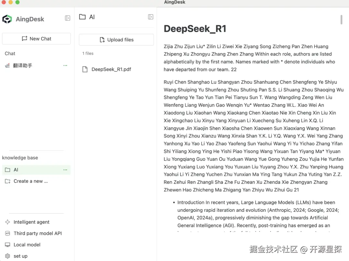Click the Third party model API icon
This screenshot has height=261, width=349.
7,233
